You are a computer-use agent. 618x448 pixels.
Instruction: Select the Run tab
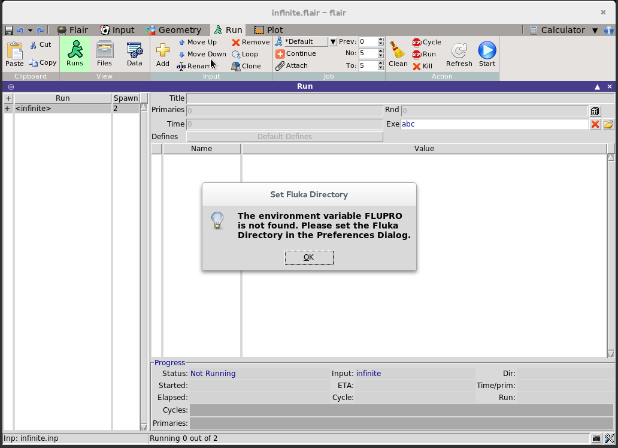[228, 30]
